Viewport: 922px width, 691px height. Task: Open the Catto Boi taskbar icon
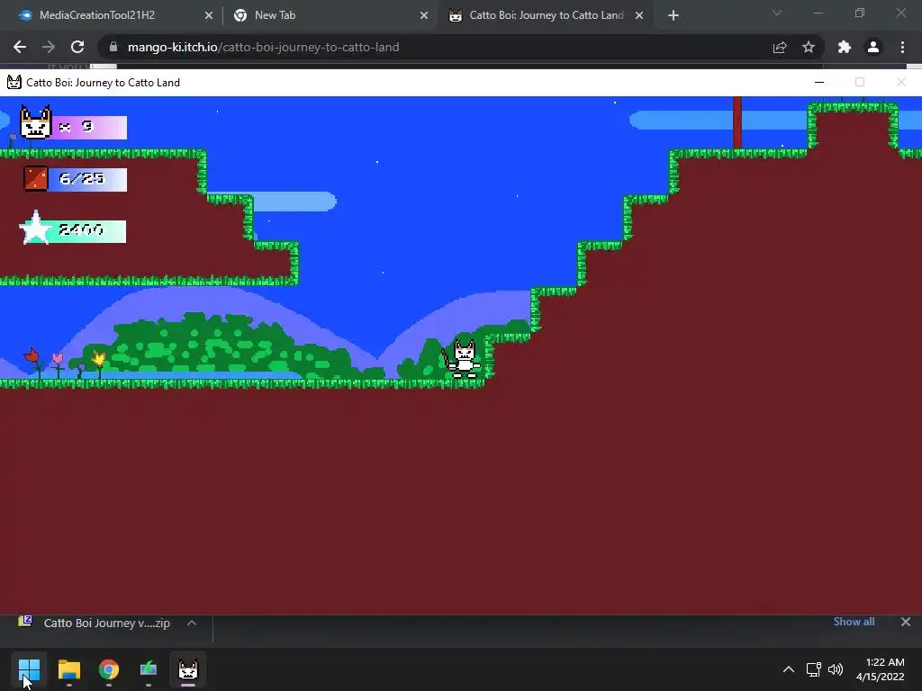click(188, 669)
